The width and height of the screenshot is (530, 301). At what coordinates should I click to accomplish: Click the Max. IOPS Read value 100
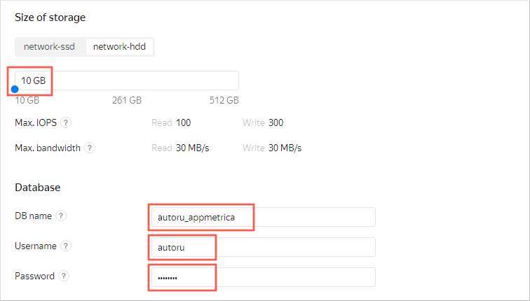click(183, 123)
